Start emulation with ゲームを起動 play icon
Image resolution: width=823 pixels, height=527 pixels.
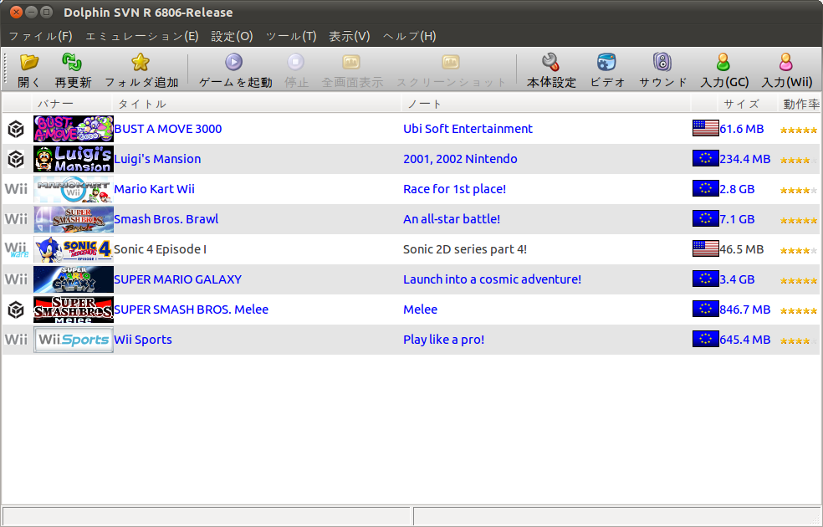tap(234, 63)
